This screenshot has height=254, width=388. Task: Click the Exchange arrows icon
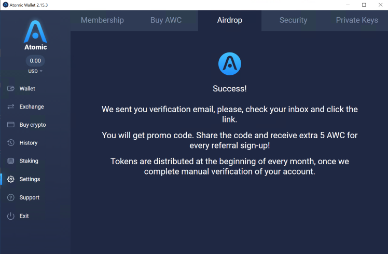[x=10, y=107]
